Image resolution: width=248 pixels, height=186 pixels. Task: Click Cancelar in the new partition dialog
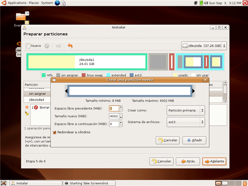pyautogui.click(x=167, y=140)
